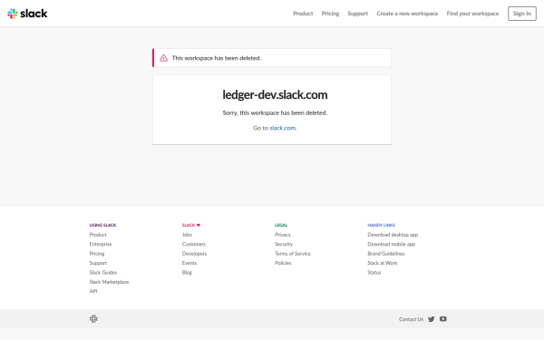Open Slack Marketplace footer link
This screenshot has width=544, height=340.
coord(109,282)
